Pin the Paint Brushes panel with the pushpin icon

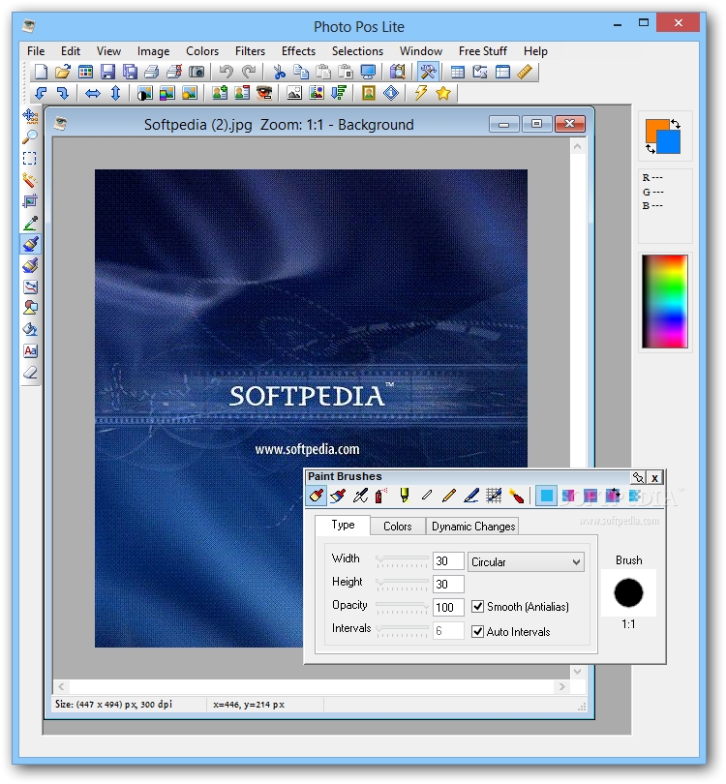click(x=638, y=477)
